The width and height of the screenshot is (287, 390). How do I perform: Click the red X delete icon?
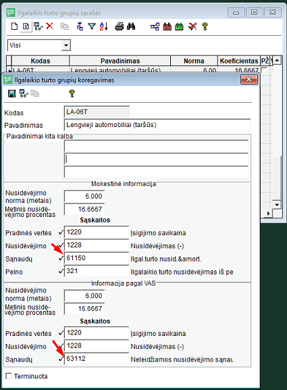coord(50,26)
